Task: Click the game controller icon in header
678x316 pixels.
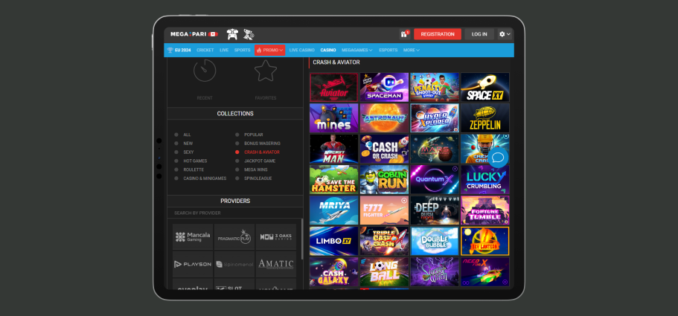Action: point(233,34)
